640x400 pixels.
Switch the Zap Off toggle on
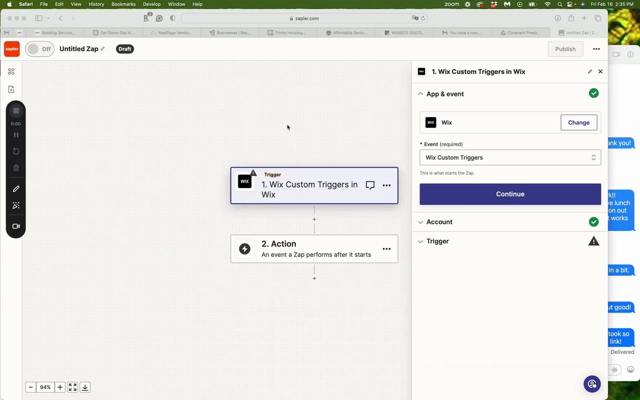pos(39,49)
